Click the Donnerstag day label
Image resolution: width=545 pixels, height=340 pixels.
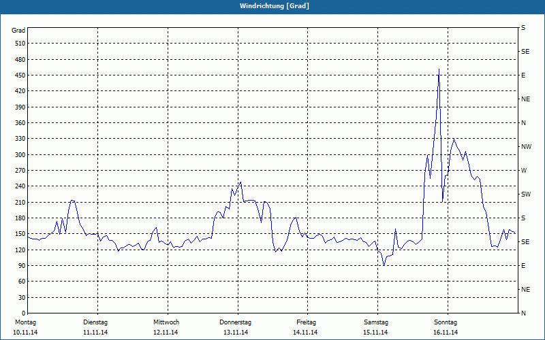coord(235,322)
